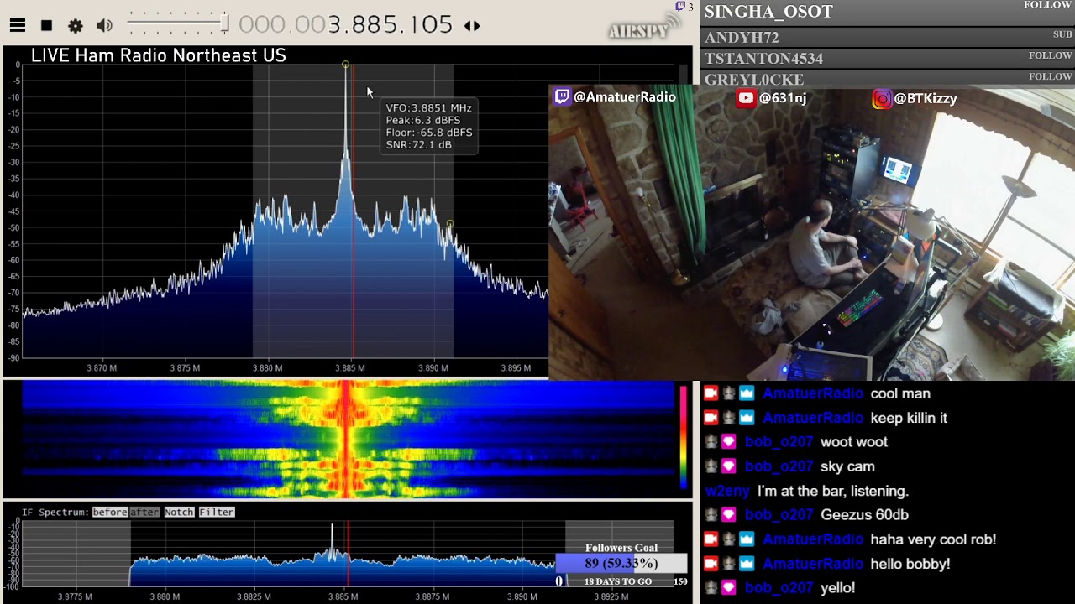Click the YouTube icon beside @631nj
The image size is (1075, 604).
coord(746,98)
